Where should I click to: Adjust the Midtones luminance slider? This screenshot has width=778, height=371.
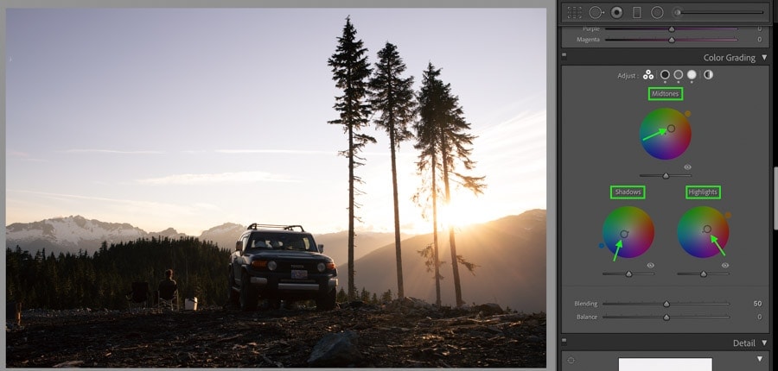tap(666, 176)
